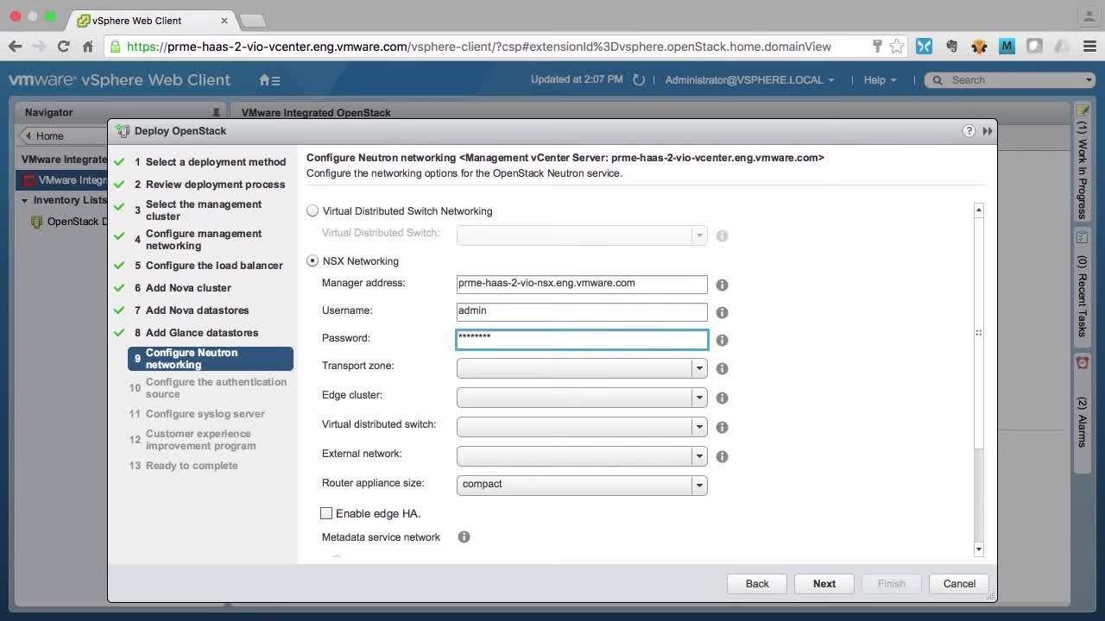The image size is (1105, 621).
Task: Click the Next button
Action: pyautogui.click(x=824, y=584)
